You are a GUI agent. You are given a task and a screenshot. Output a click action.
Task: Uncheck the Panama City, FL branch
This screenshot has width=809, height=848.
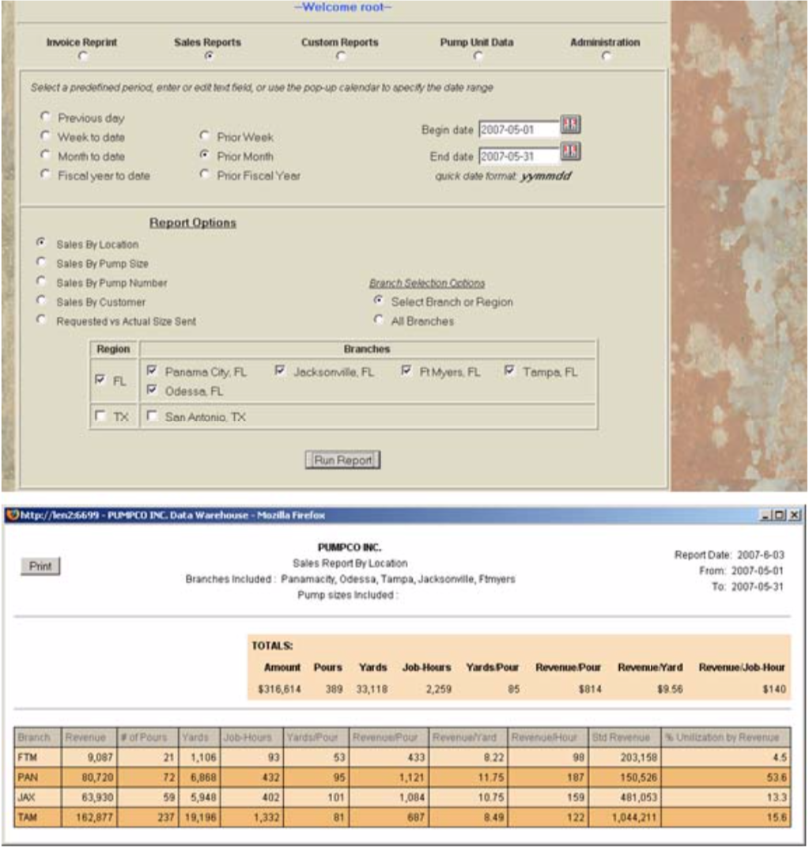pyautogui.click(x=152, y=370)
